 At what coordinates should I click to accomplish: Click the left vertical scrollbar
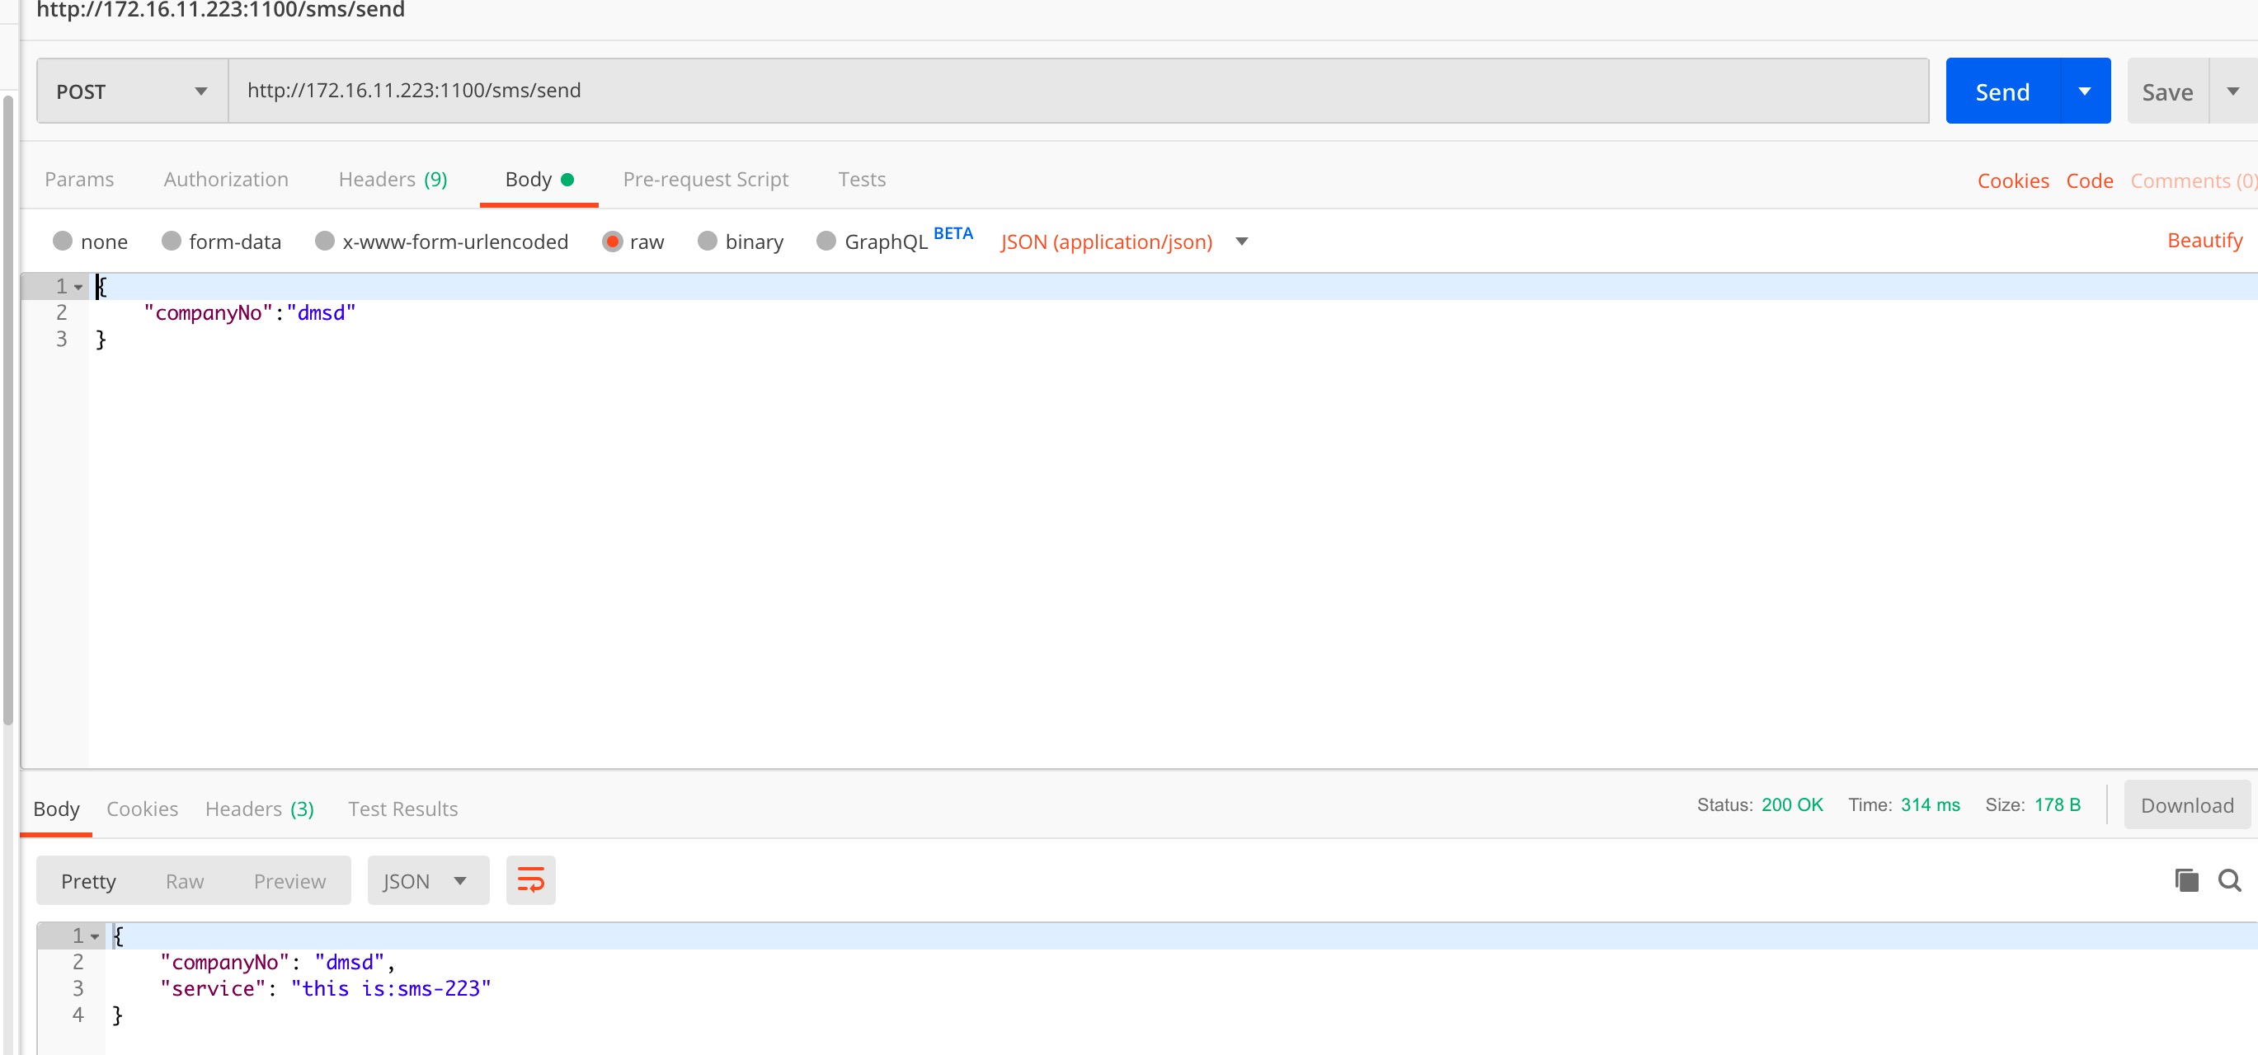(x=8, y=410)
